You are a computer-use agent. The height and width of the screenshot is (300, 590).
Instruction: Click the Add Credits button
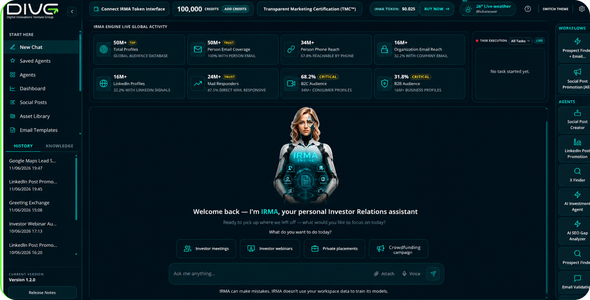[235, 9]
